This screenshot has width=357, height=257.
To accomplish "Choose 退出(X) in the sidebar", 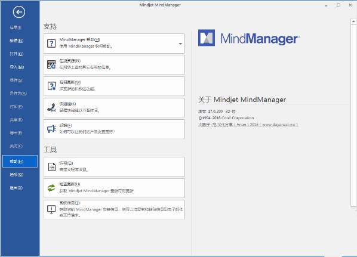I will (x=16, y=188).
